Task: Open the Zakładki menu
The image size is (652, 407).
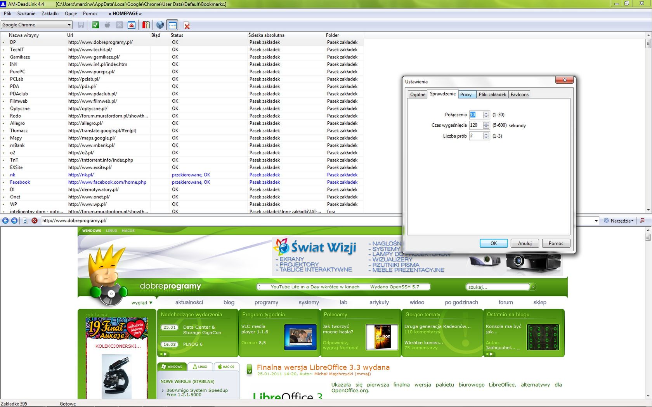Action: [50, 14]
